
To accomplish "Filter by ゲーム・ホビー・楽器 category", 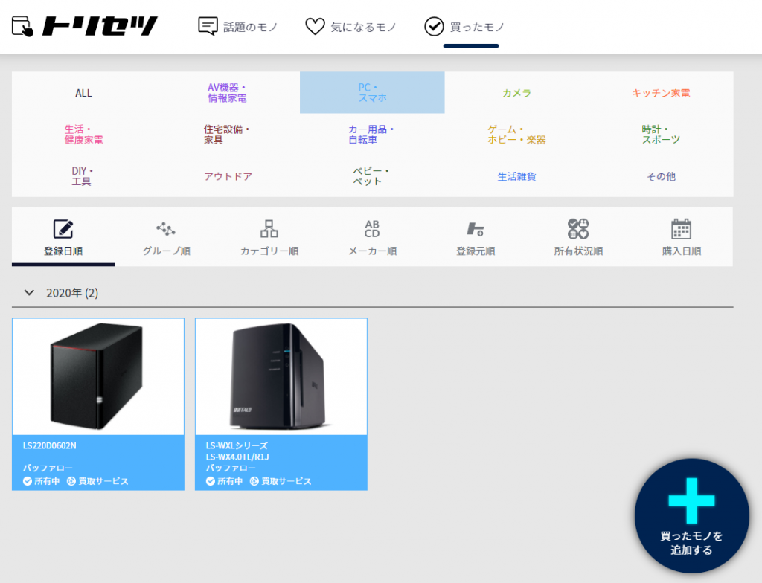I will coord(516,135).
